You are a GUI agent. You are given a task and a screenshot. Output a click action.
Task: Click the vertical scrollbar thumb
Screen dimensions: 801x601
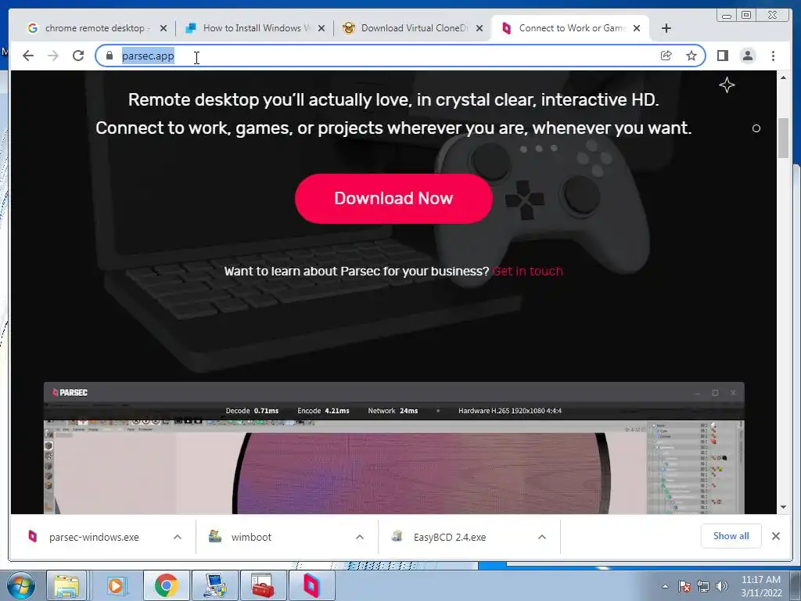[783, 138]
